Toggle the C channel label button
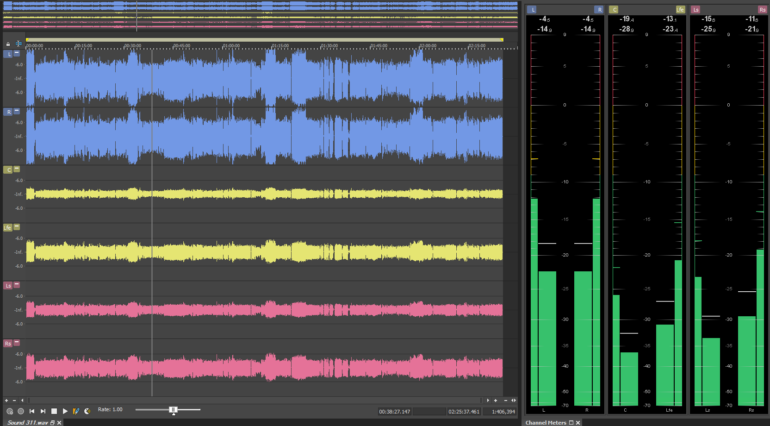The height and width of the screenshot is (426, 770). 8,170
